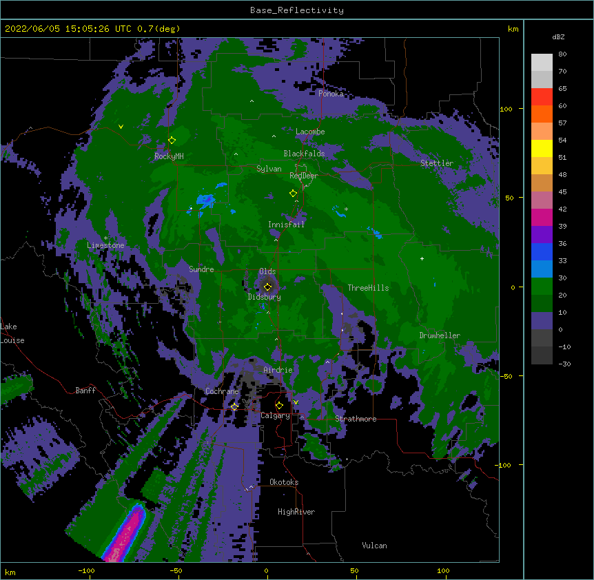Click the Innisfail city label
This screenshot has height=580, width=594.
pyautogui.click(x=287, y=225)
